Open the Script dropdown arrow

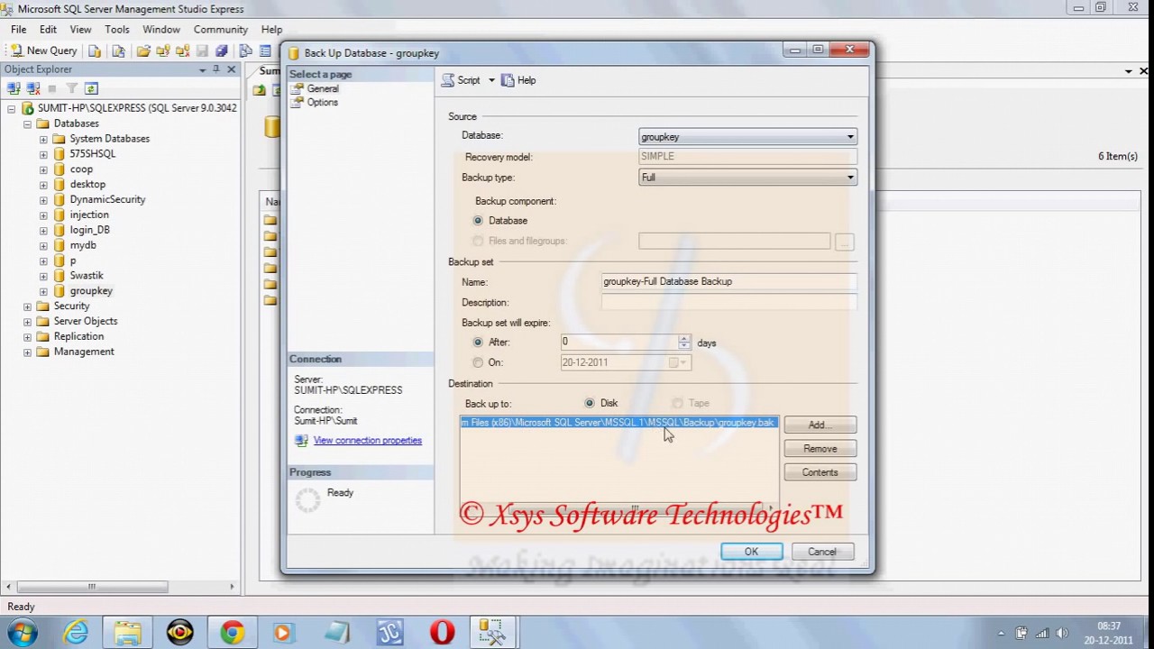coord(491,80)
